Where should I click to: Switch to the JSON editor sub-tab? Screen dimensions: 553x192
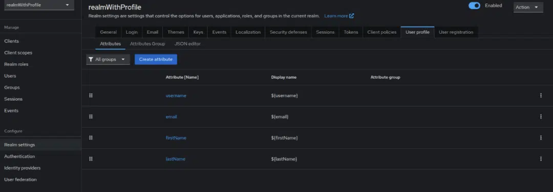(x=187, y=44)
